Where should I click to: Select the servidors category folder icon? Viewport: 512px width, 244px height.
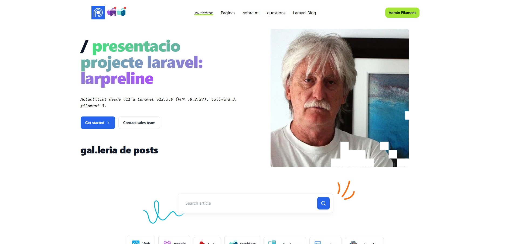[233, 242]
